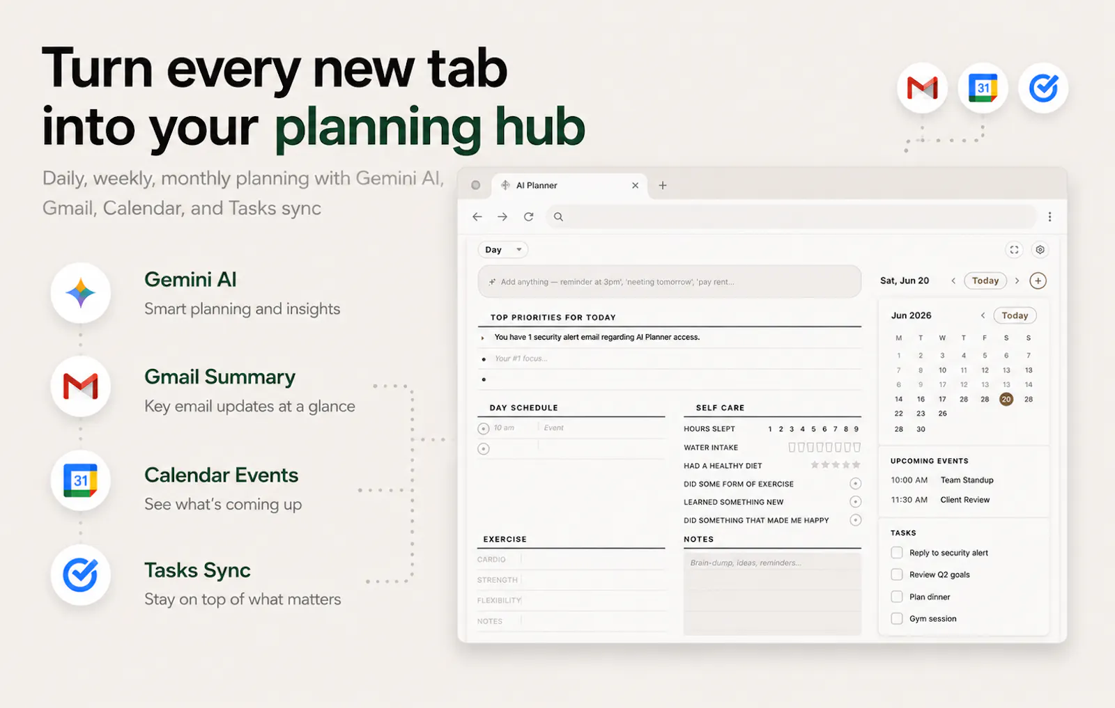Click the Google Tasks icon at top right
Viewport: 1115px width, 708px height.
(x=1043, y=88)
